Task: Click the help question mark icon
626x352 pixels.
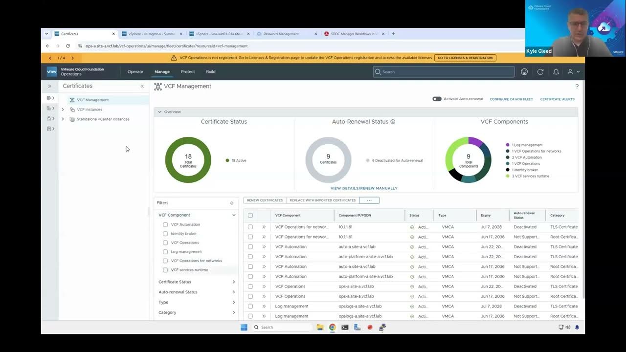Action: (x=577, y=87)
